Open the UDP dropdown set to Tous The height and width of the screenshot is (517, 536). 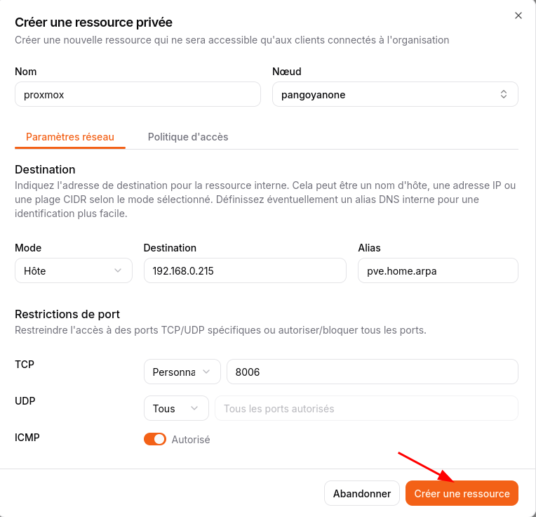pyautogui.click(x=175, y=408)
